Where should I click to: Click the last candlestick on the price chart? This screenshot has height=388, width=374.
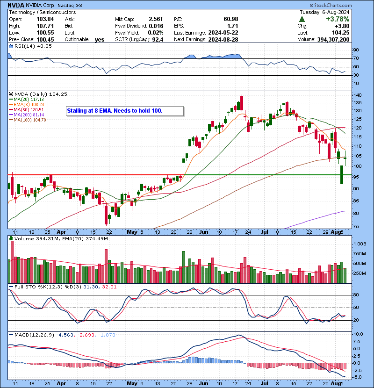pyautogui.click(x=345, y=158)
